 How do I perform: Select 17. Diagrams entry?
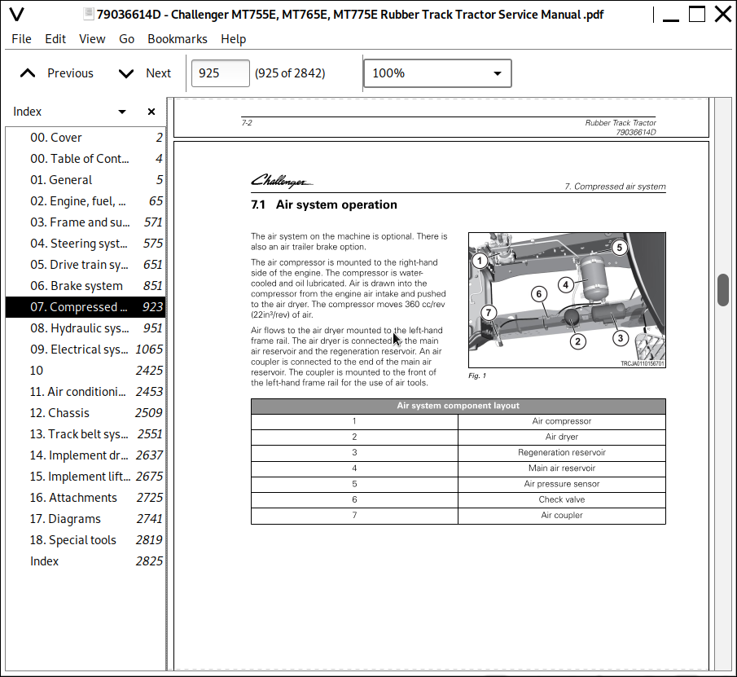point(86,519)
